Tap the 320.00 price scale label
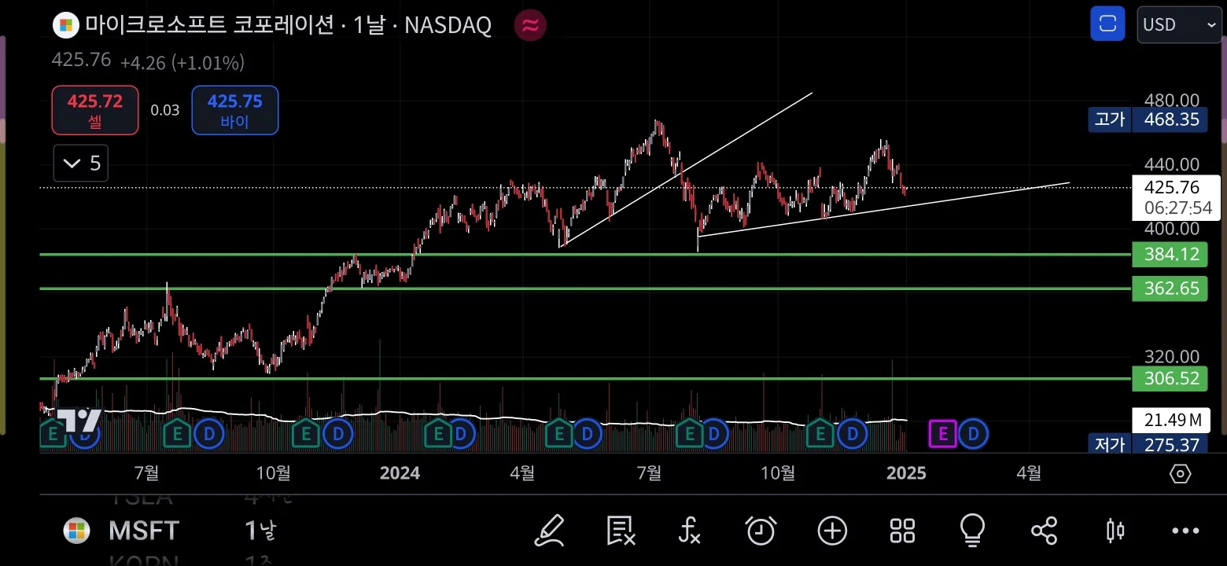1227x566 pixels. pos(1172,357)
